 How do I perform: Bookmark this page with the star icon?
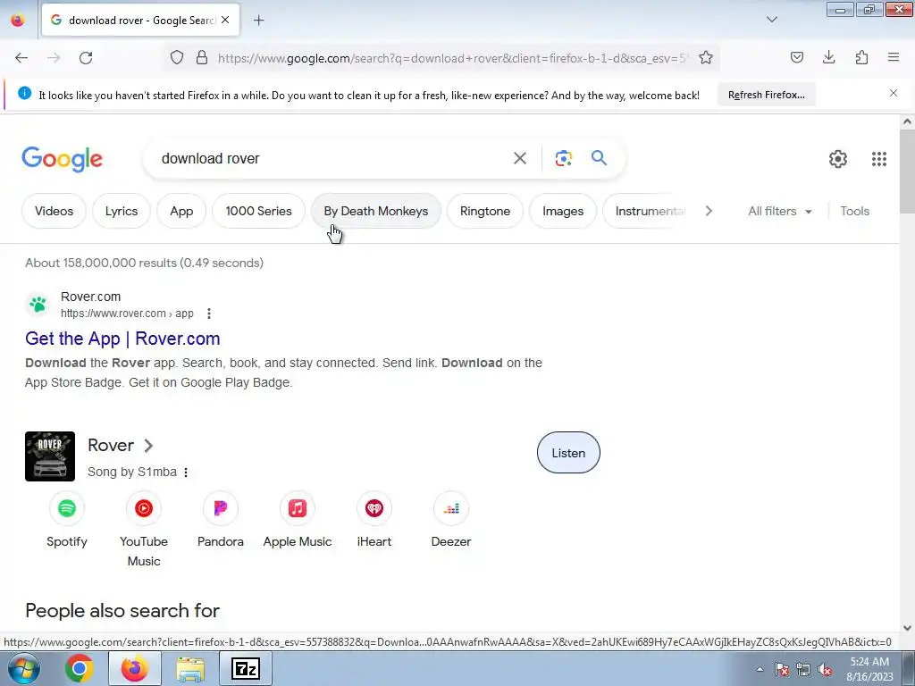(706, 58)
